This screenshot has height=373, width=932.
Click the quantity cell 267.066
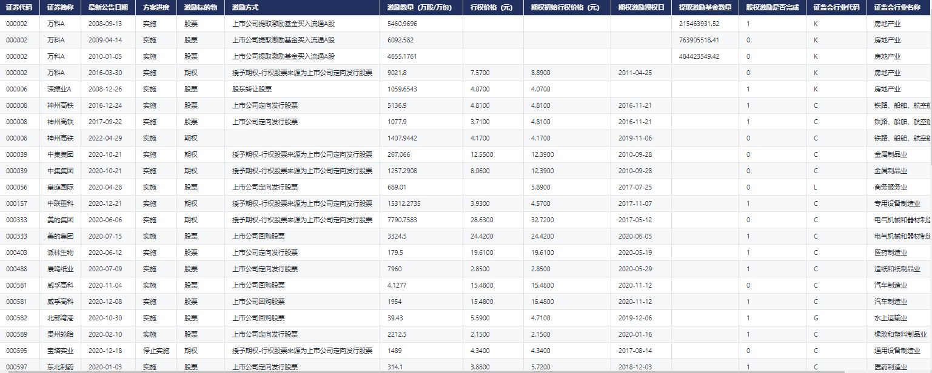click(399, 154)
